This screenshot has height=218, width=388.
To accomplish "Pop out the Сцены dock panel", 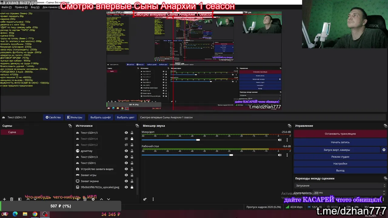I will tap(70, 126).
